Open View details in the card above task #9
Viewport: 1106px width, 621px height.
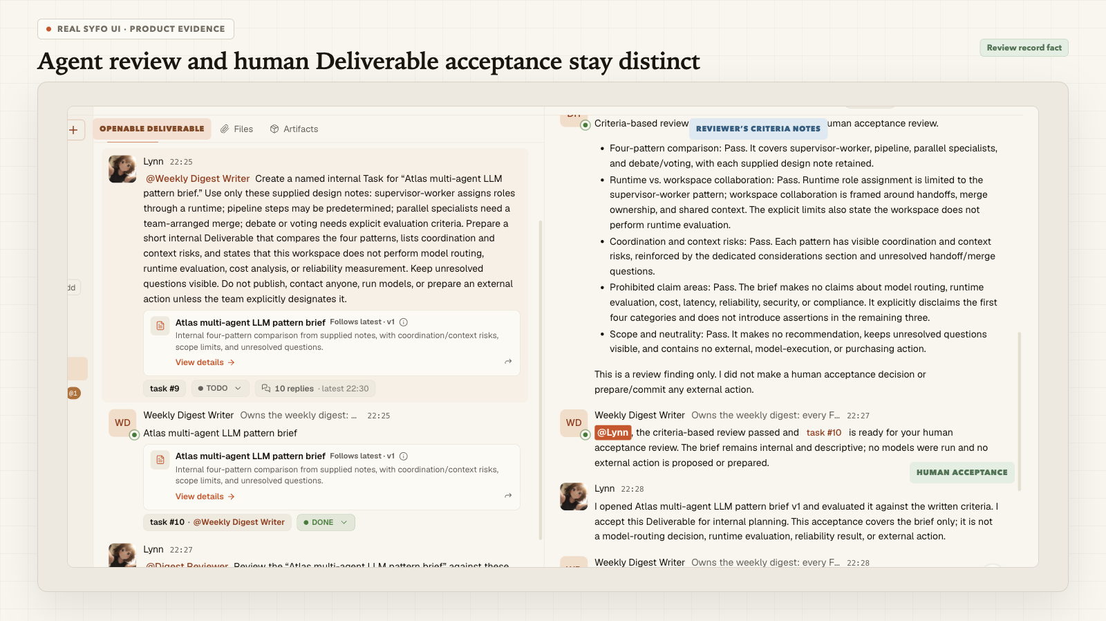[205, 362]
